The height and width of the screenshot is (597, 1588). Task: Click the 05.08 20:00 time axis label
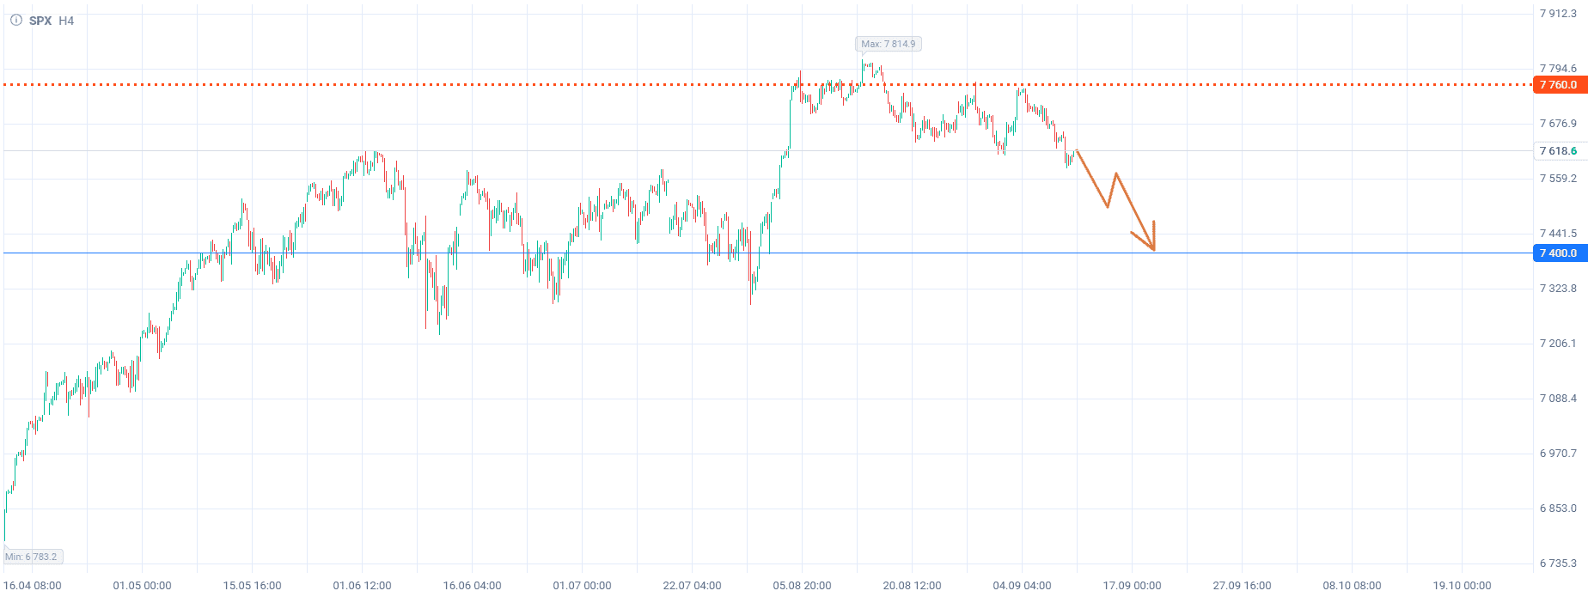coord(802,586)
